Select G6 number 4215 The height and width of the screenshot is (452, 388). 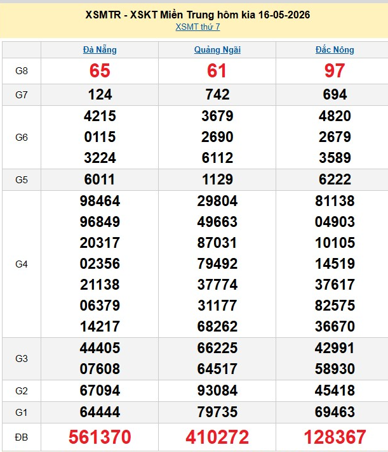point(100,116)
